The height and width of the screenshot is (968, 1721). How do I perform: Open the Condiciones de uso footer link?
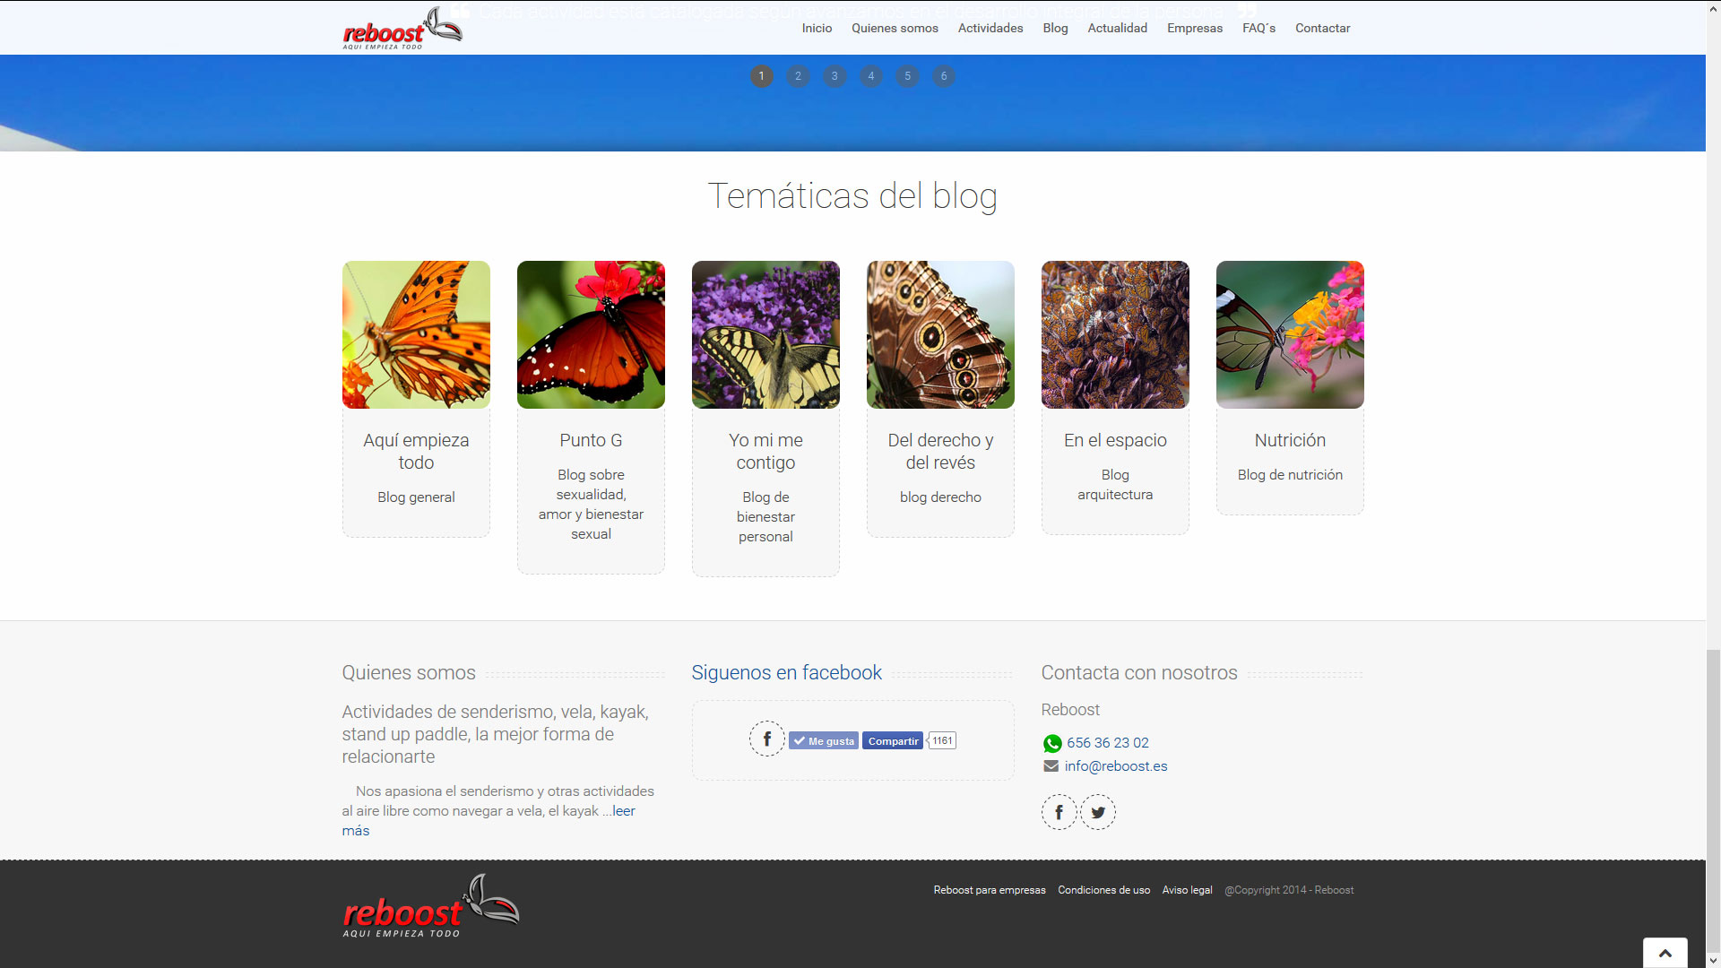point(1103,890)
